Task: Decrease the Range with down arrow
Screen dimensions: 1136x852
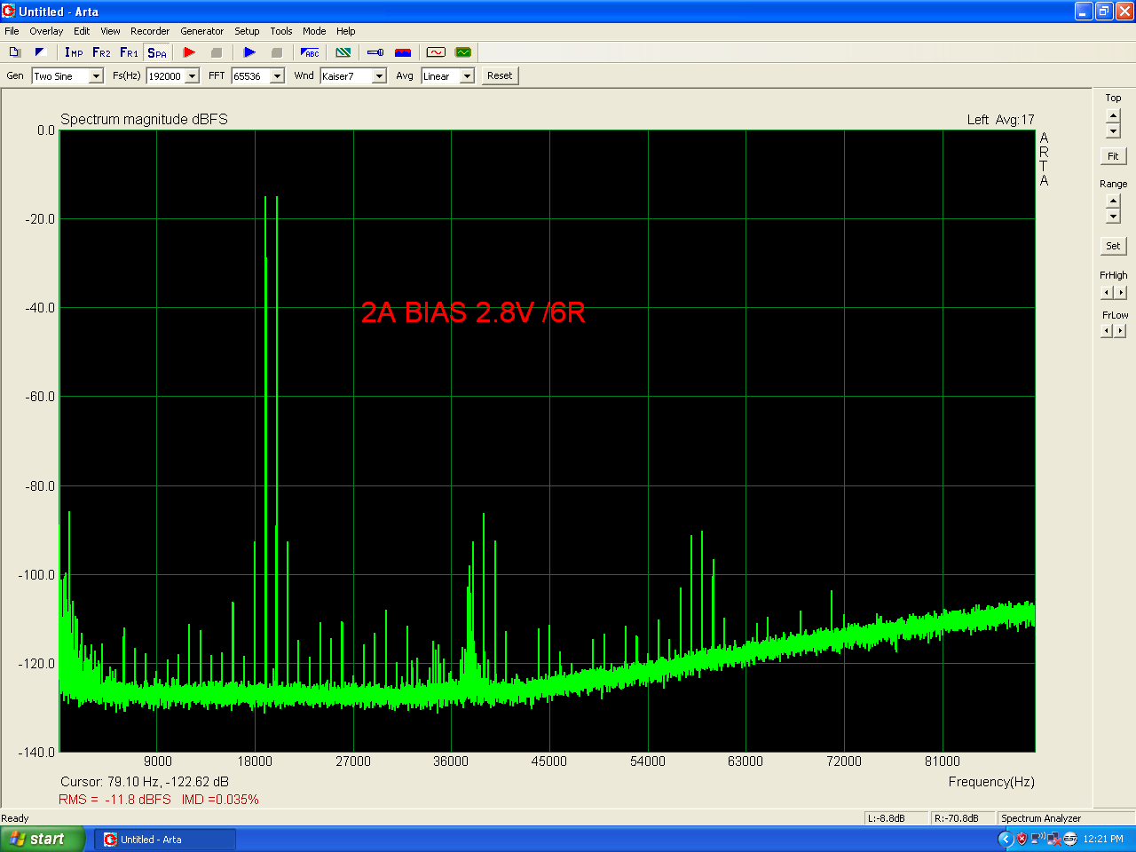Action: [1113, 217]
